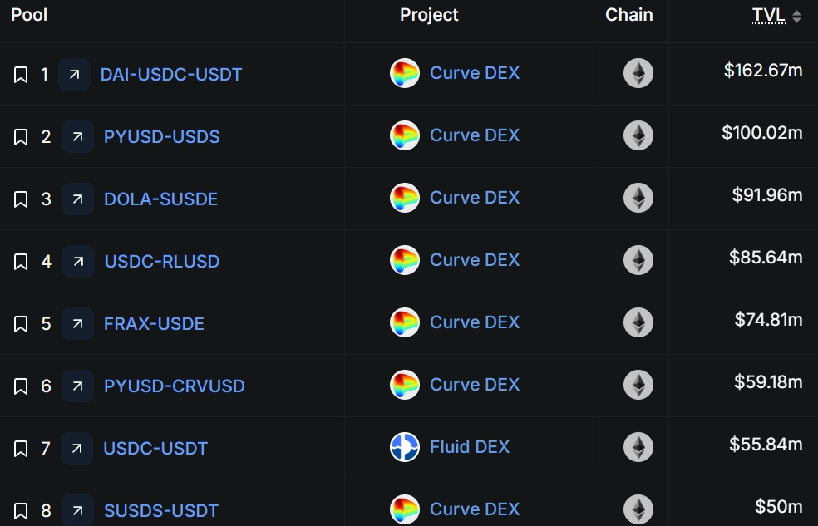Bookmark the DAI-USDC-USDT pool
The height and width of the screenshot is (526, 818).
click(21, 73)
